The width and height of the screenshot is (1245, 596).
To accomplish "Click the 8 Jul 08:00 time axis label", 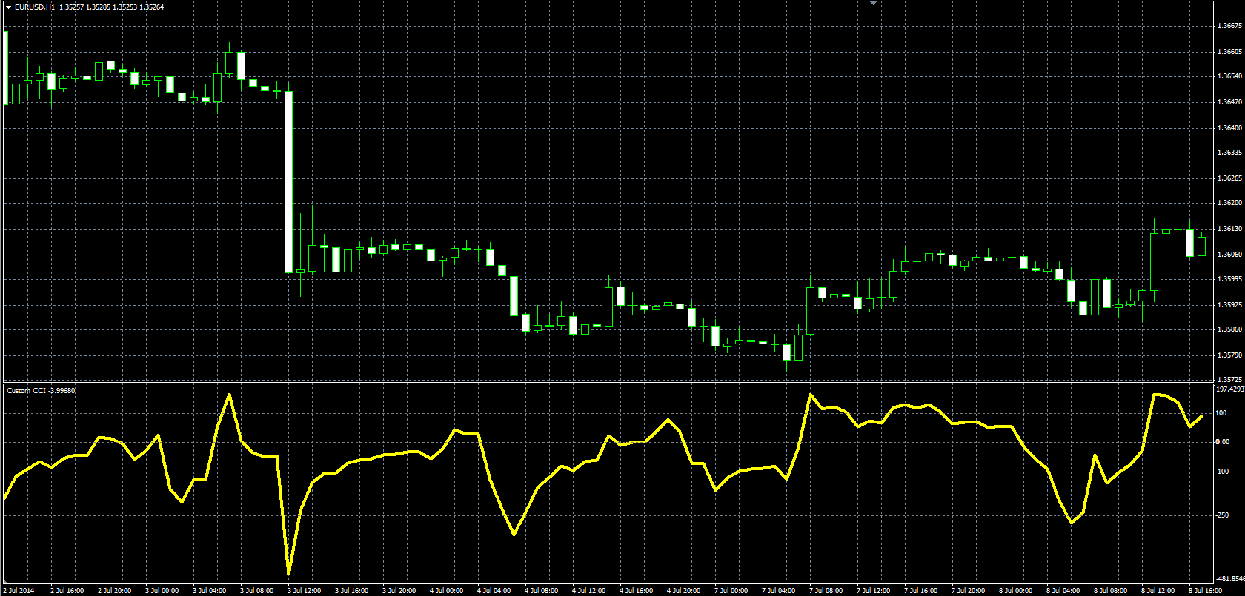I will [1110, 591].
